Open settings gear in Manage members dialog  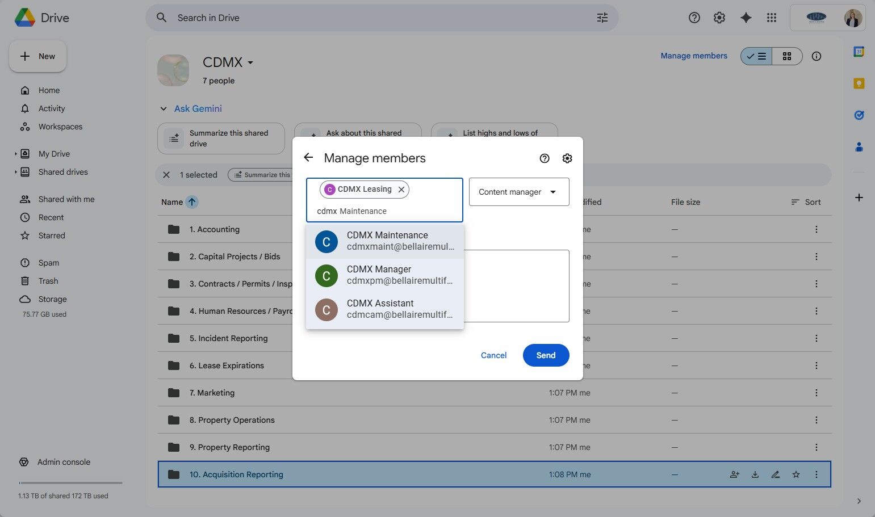pyautogui.click(x=567, y=158)
